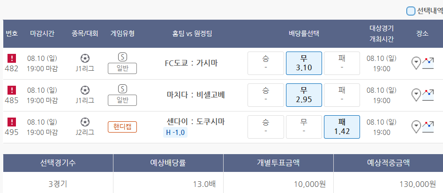Image resolution: width=443 pixels, height=193 pixels.
Task: Click the soccer ball icon on row 485
Action: [x=85, y=90]
